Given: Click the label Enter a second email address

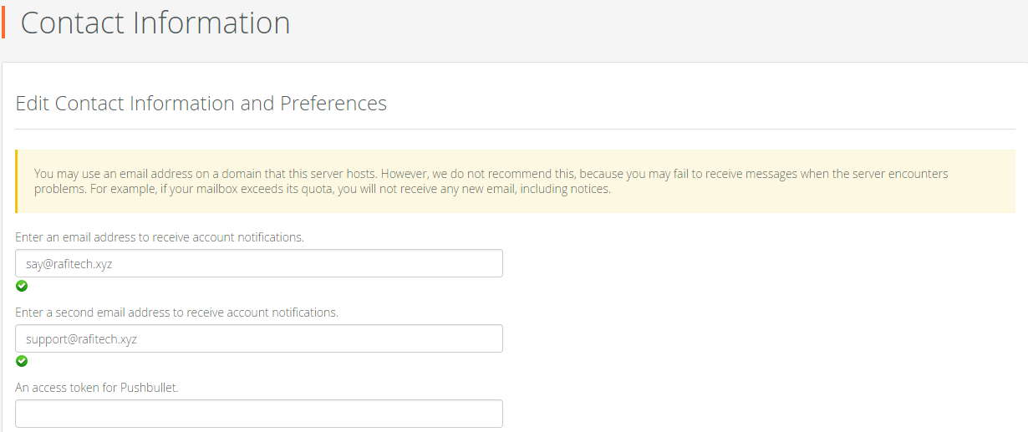Looking at the screenshot, I should point(176,313).
